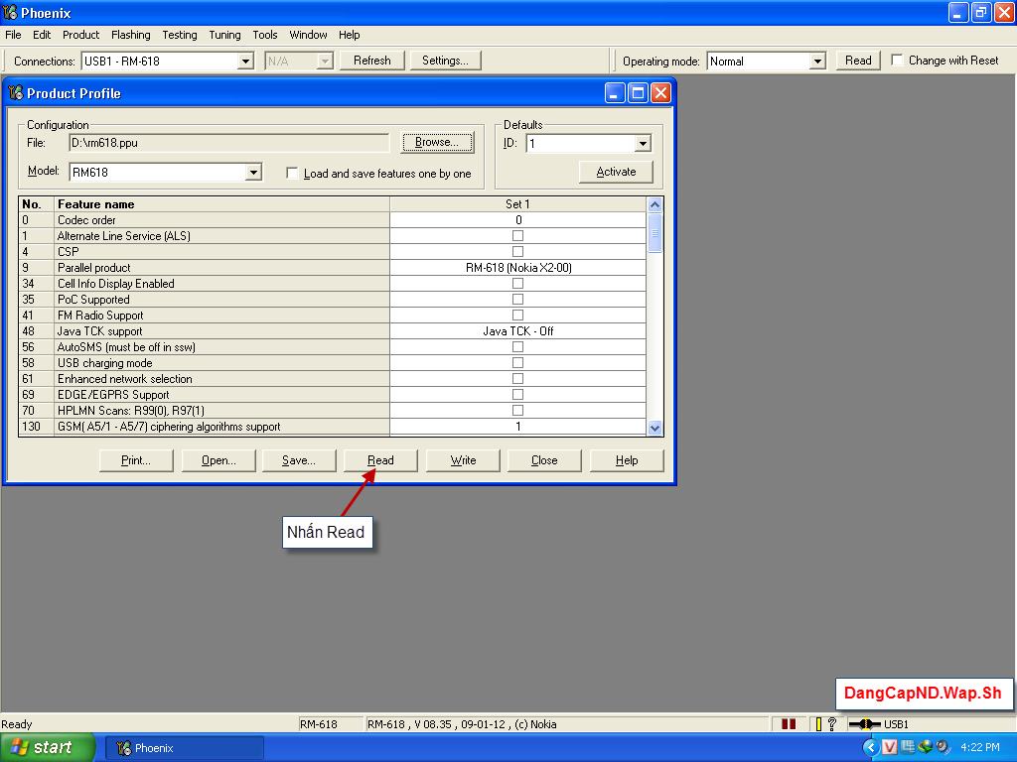The width and height of the screenshot is (1017, 762).
Task: Click the Print button
Action: click(135, 460)
